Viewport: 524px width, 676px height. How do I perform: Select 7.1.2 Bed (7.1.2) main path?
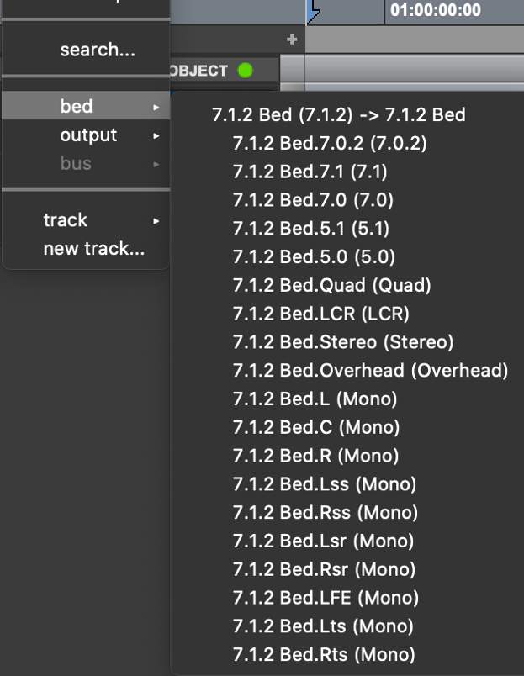339,115
